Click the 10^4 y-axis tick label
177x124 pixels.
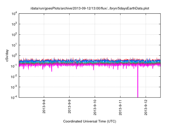pyautogui.click(x=14, y=14)
